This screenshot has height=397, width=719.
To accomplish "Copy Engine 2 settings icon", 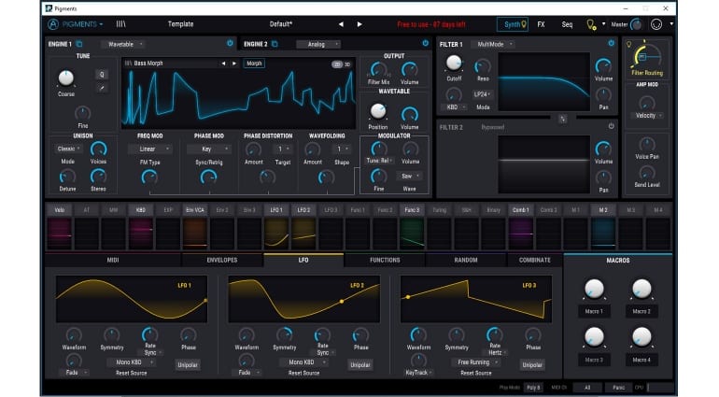I will click(275, 44).
